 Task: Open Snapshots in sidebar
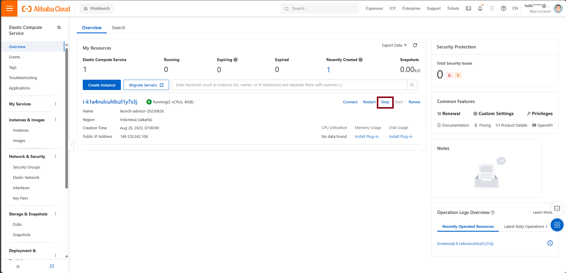point(22,235)
